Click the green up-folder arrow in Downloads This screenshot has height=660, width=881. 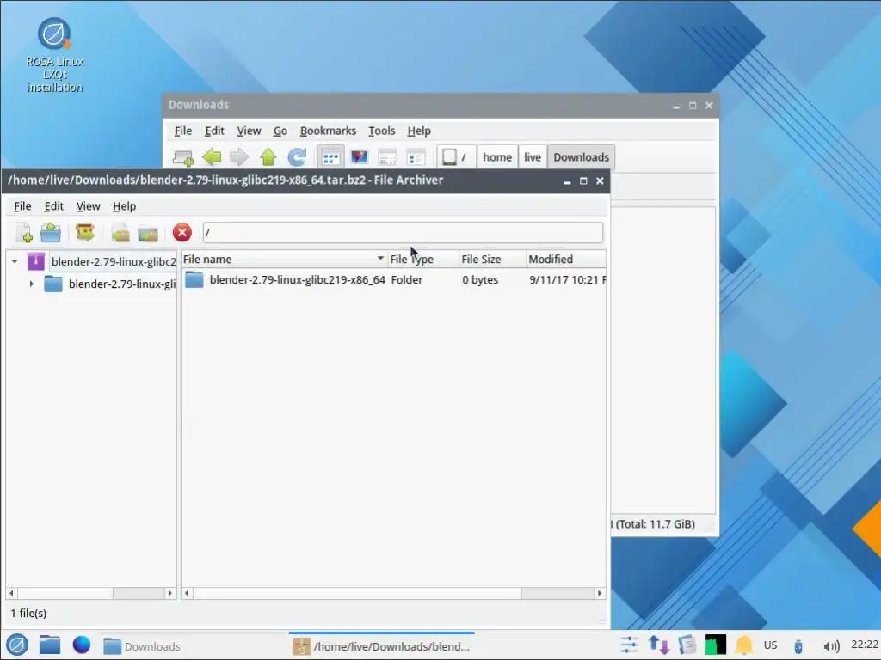coord(268,157)
